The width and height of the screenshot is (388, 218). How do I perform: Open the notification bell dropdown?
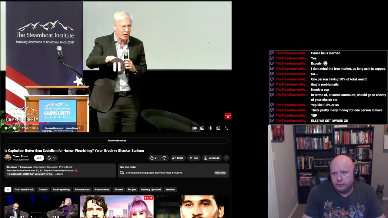51,158
